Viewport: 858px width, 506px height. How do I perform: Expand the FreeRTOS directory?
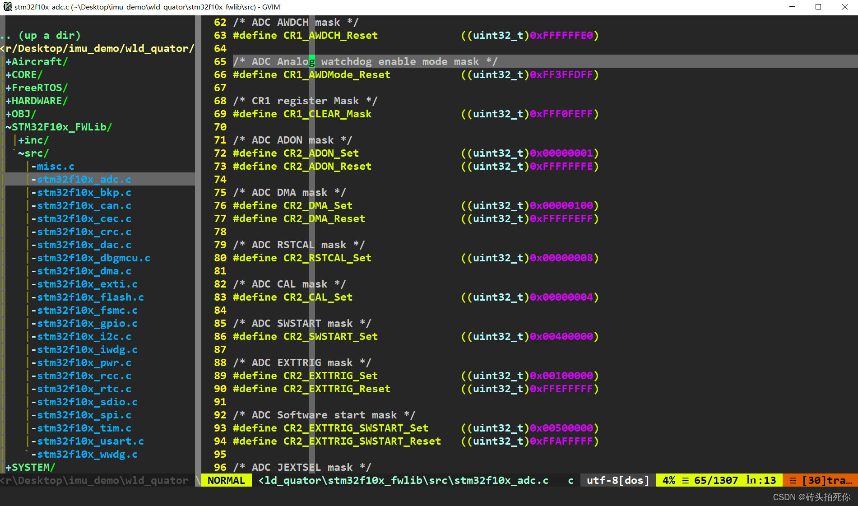(x=36, y=88)
